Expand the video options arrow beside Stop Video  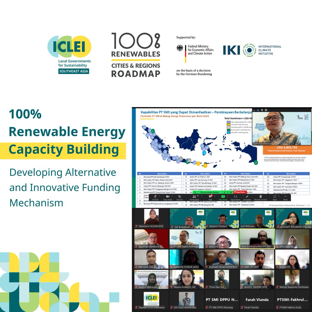click(172, 196)
